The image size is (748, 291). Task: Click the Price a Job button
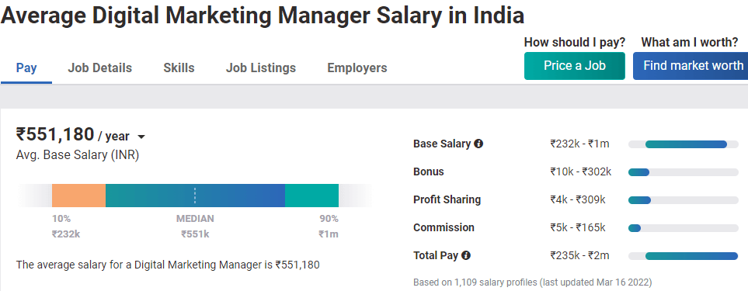[x=574, y=66]
